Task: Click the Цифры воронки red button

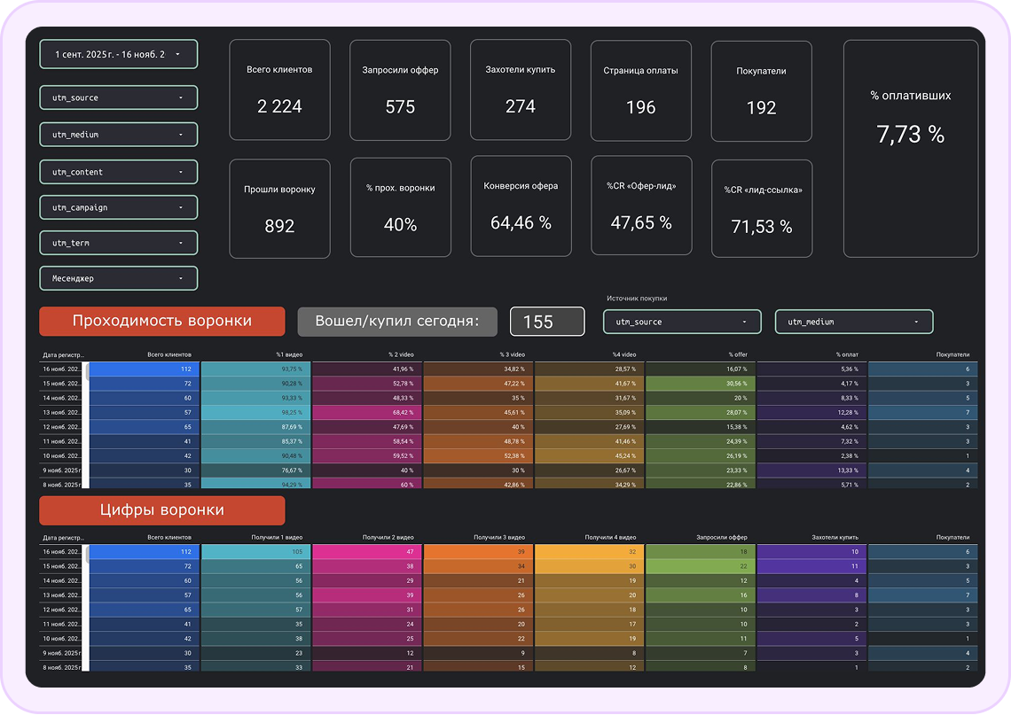Action: tap(161, 510)
